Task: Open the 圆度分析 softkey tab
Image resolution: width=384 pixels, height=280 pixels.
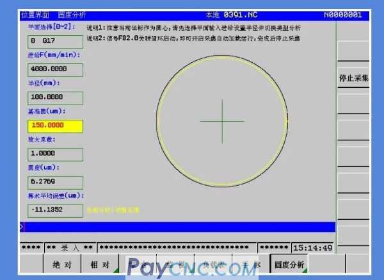Action: (289, 264)
